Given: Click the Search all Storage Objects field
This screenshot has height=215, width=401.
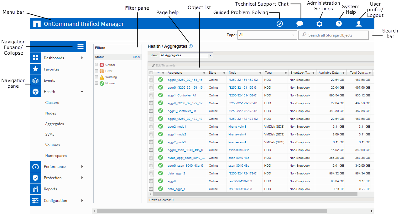Looking at the screenshot, I should [333, 35].
